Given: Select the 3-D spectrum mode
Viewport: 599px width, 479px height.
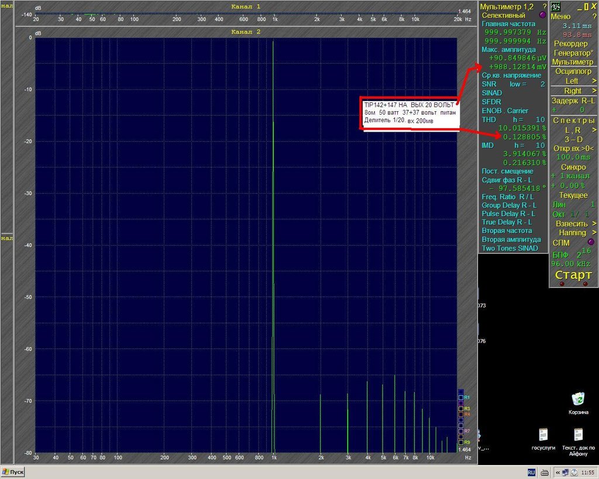Looking at the screenshot, I should pyautogui.click(x=573, y=139).
